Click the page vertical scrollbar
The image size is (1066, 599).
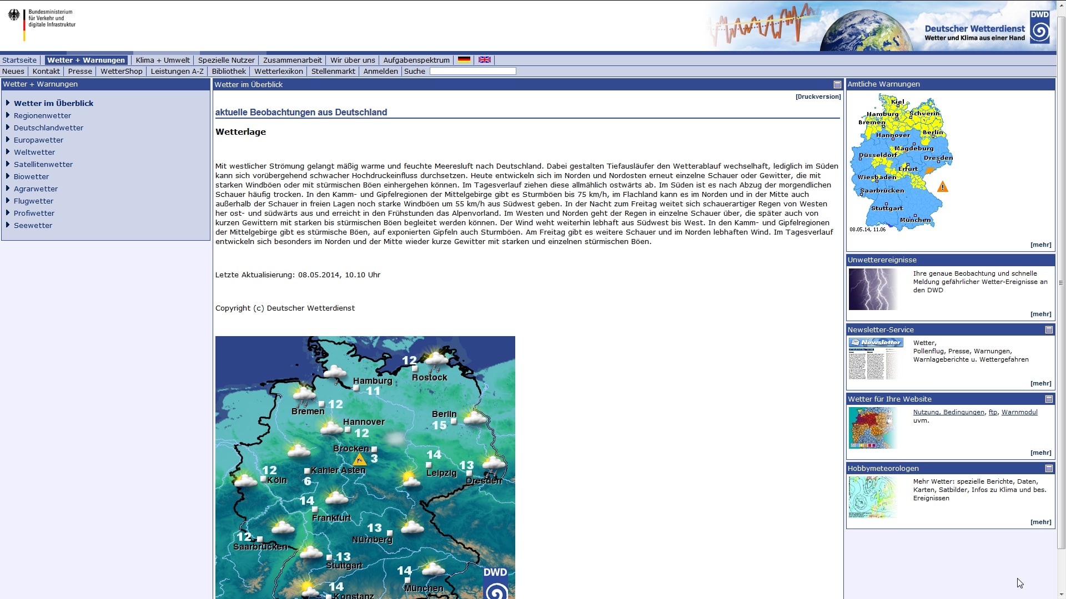[1061, 283]
